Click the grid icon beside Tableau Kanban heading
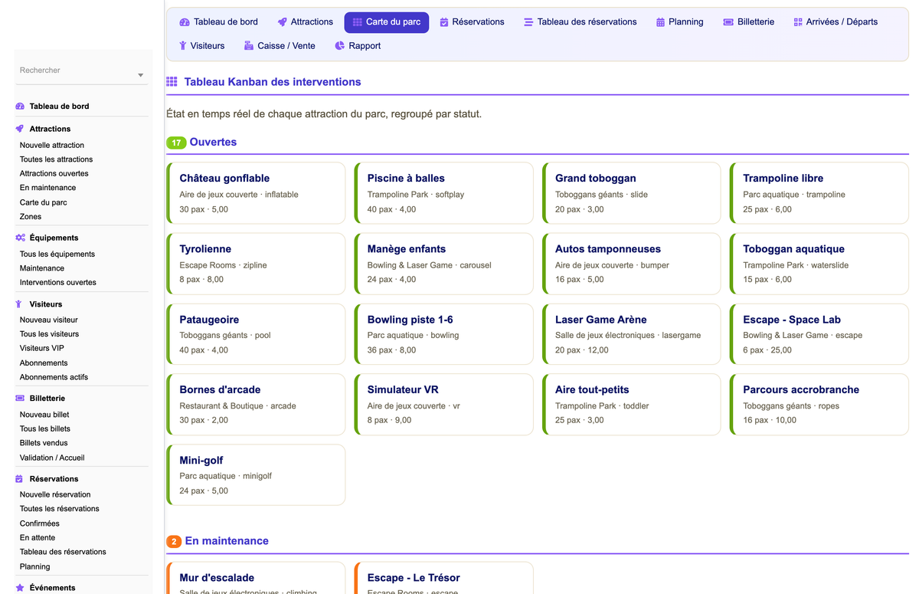 tap(172, 82)
